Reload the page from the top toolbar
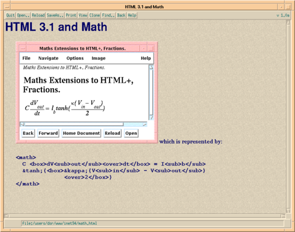295x232 pixels. tap(38, 15)
